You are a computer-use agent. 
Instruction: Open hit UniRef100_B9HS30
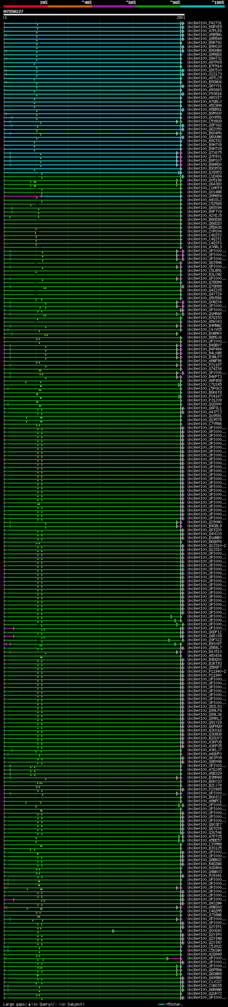pos(204,46)
